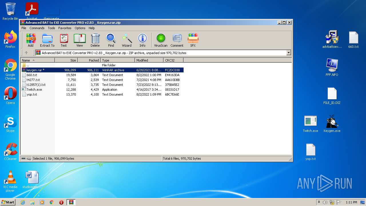Click the volume speaker tray icon
366x206 pixels.
(x=325, y=202)
